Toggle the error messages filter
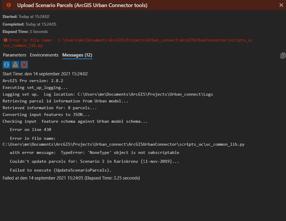This screenshot has height=221, width=286. point(24,65)
